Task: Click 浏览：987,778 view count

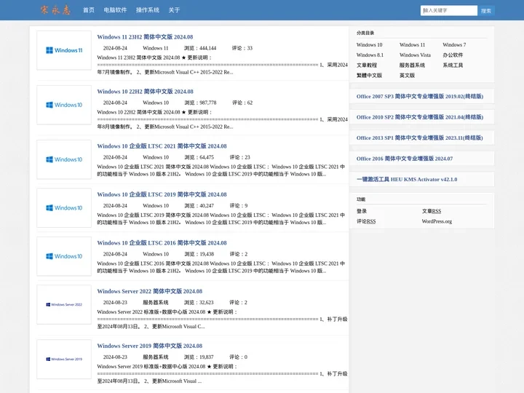Action: (200, 103)
